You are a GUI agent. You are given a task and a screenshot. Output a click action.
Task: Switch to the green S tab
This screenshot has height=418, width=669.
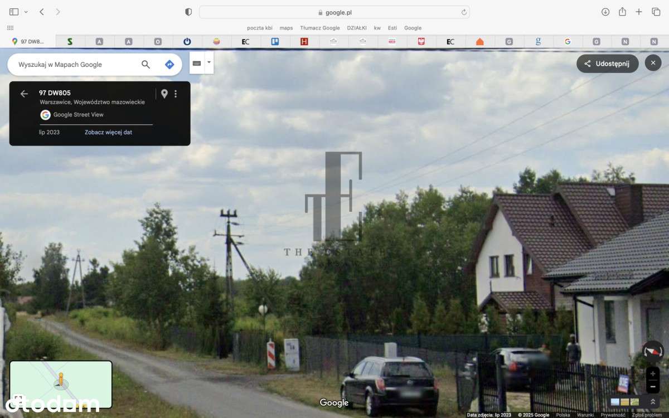click(70, 41)
